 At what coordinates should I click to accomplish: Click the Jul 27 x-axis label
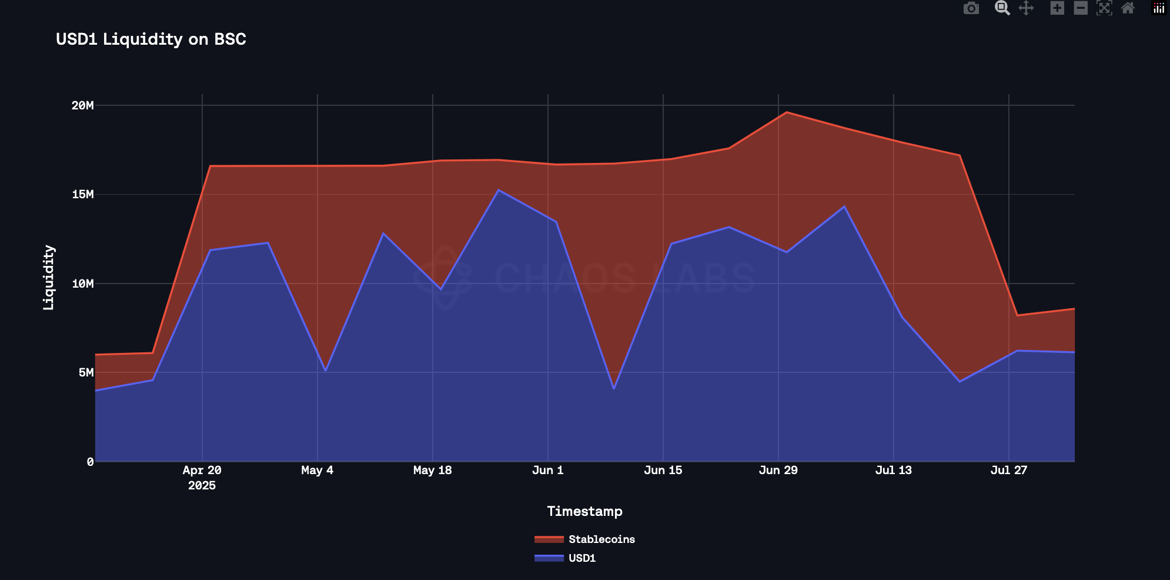pos(1009,470)
